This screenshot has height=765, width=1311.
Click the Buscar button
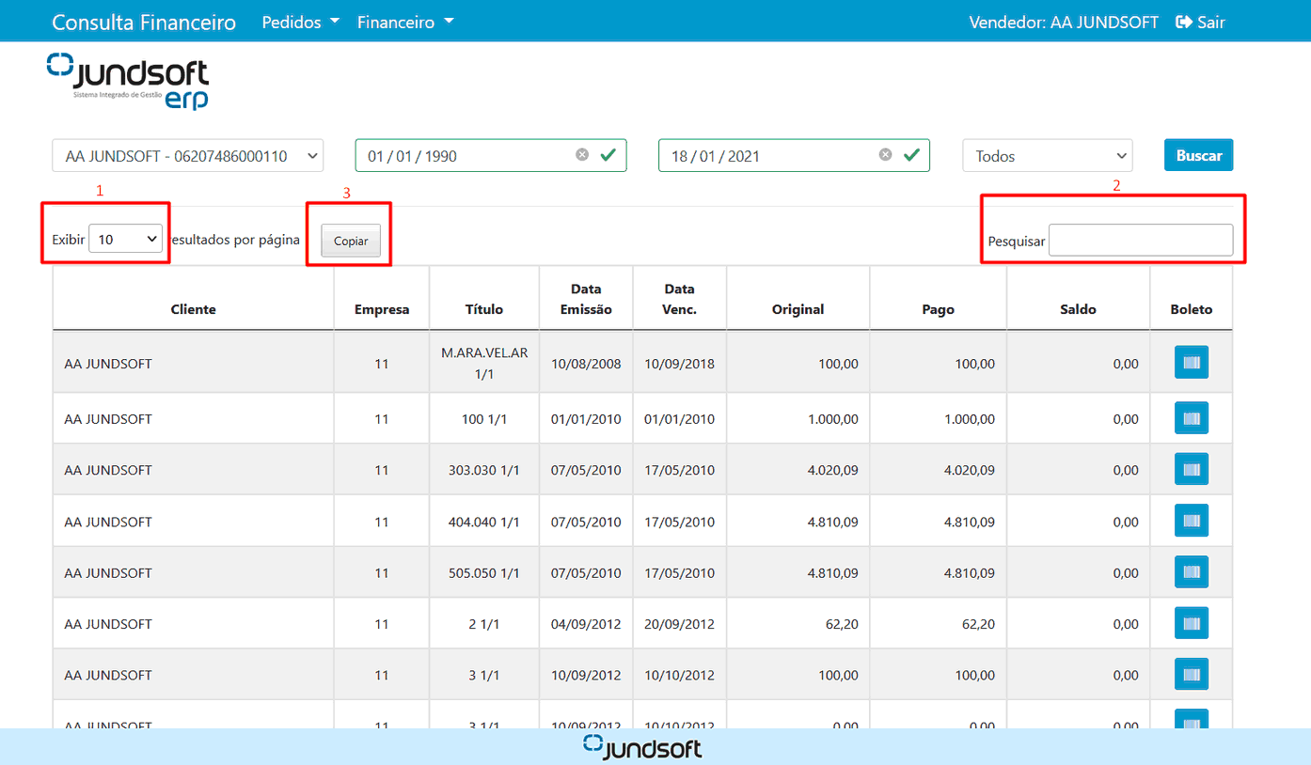click(x=1198, y=155)
